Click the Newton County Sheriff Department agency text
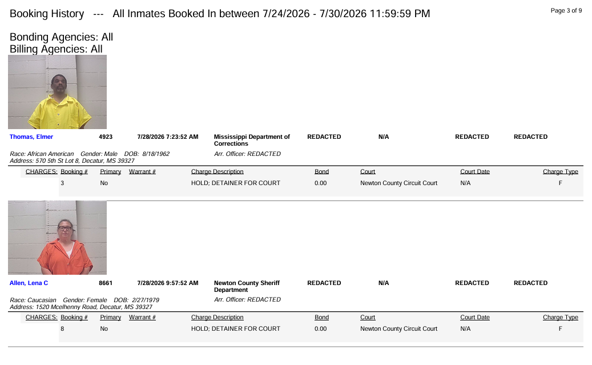 (247, 286)
